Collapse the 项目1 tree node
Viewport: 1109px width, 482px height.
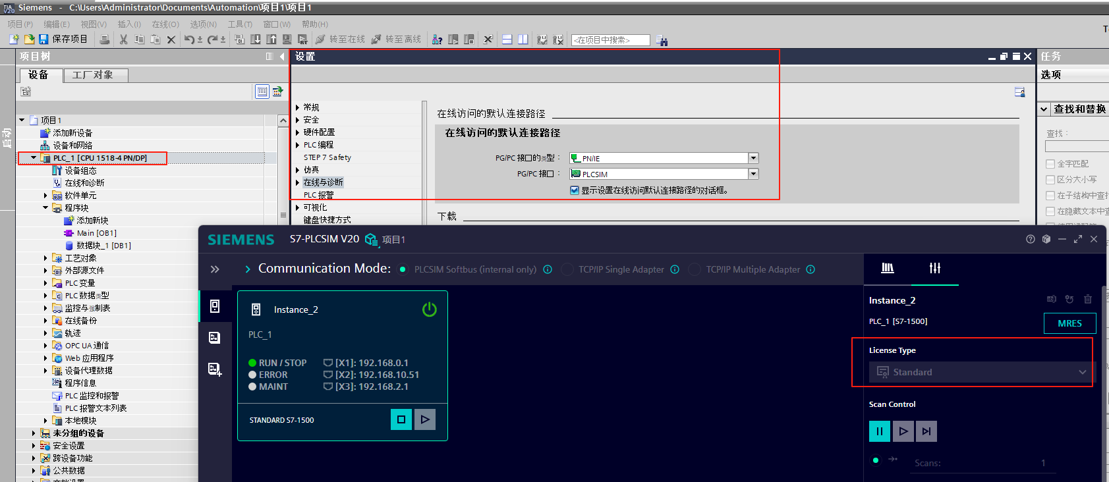(x=22, y=120)
